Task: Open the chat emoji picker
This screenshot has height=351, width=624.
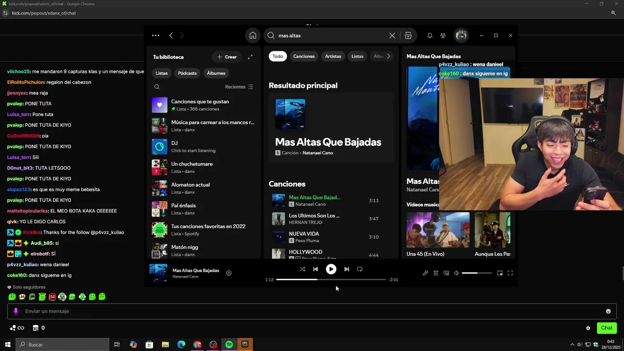Action: coord(608,312)
